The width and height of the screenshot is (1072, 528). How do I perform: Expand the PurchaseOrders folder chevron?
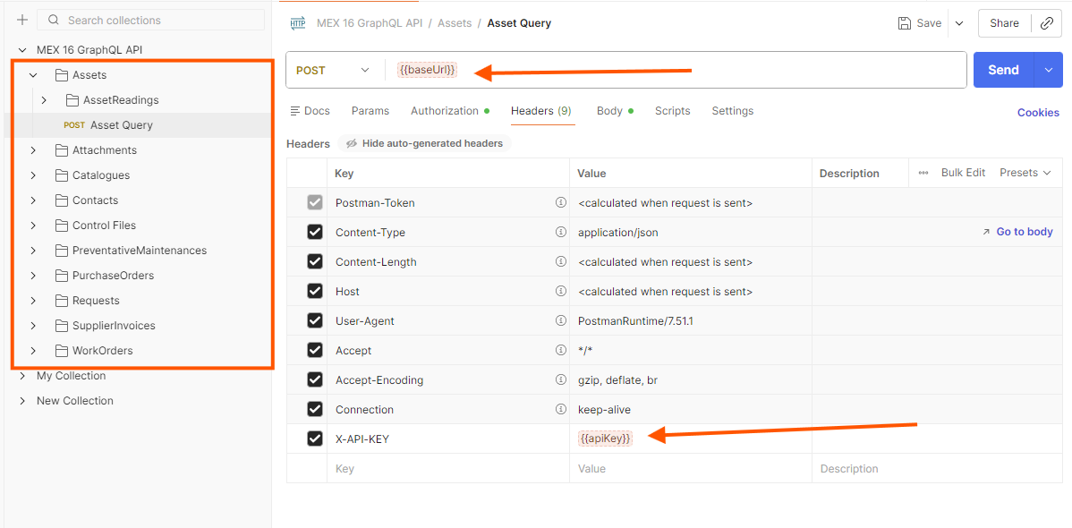pyautogui.click(x=33, y=276)
